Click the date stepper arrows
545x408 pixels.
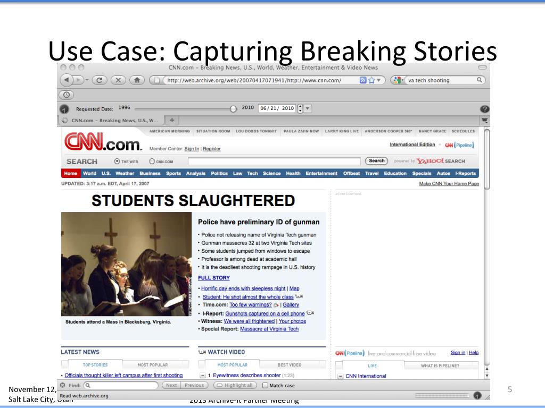point(300,108)
